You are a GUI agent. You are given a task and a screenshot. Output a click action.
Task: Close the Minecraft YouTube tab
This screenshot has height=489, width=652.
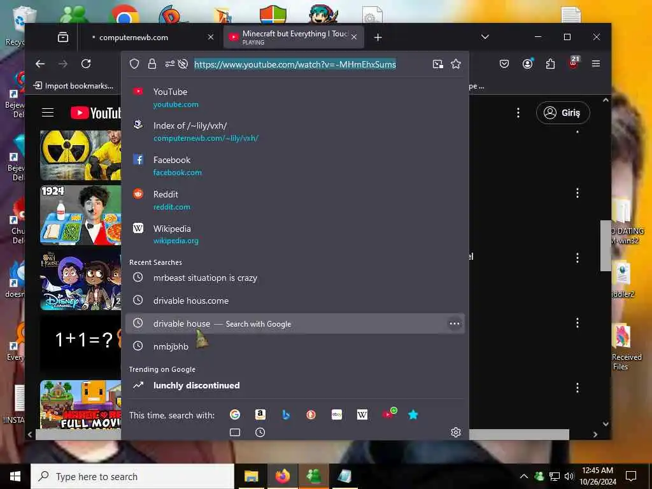pyautogui.click(x=354, y=38)
